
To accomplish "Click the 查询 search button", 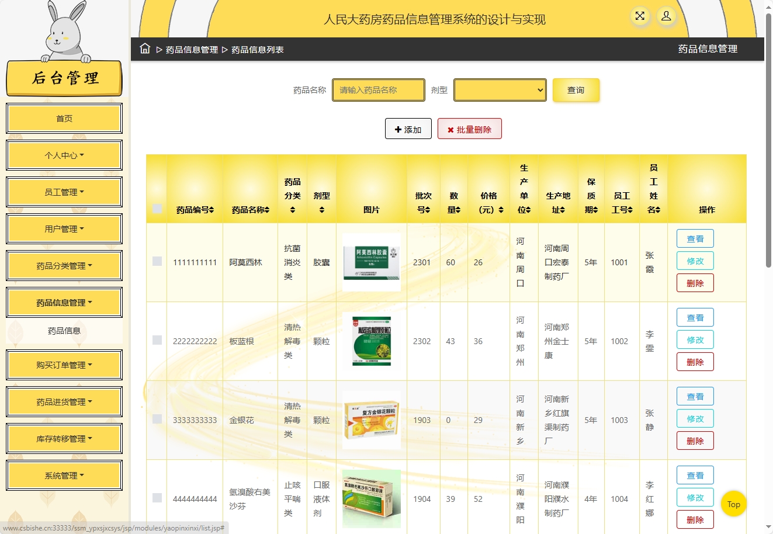I will click(576, 90).
